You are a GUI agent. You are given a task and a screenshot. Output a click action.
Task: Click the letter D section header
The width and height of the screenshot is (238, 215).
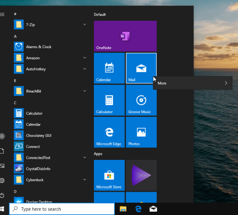[x=15, y=192]
